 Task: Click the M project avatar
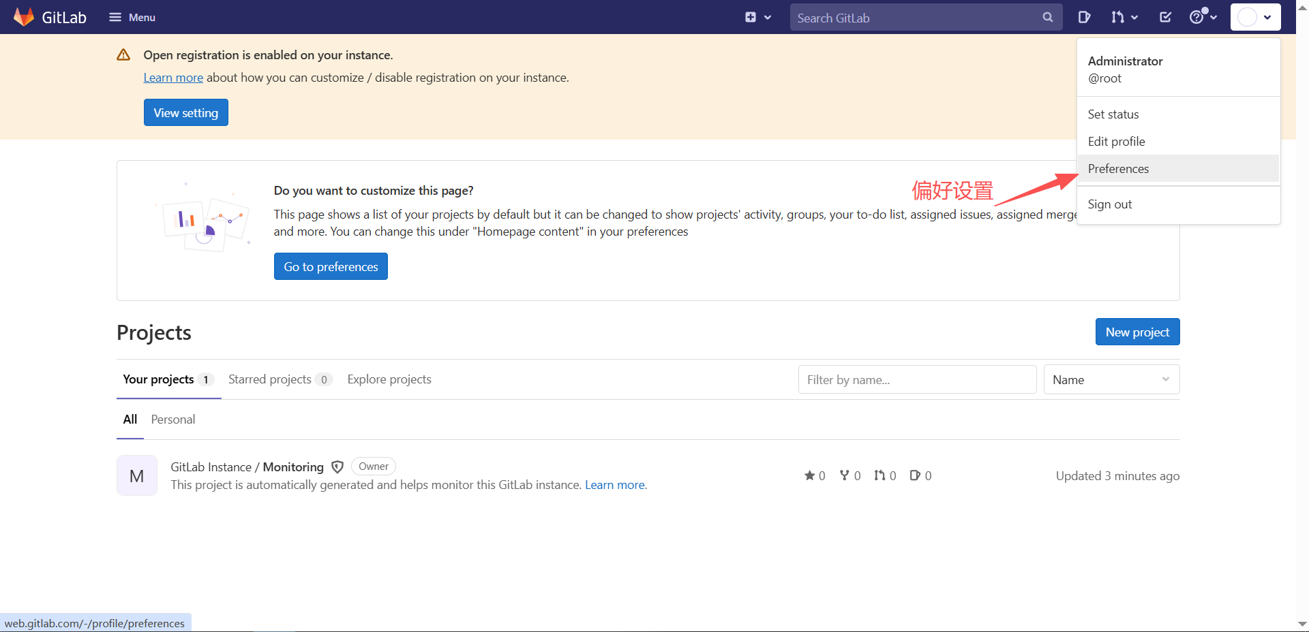(137, 475)
